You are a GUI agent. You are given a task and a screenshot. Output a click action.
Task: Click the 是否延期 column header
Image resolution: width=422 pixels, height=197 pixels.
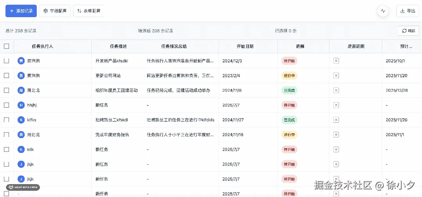(x=356, y=46)
